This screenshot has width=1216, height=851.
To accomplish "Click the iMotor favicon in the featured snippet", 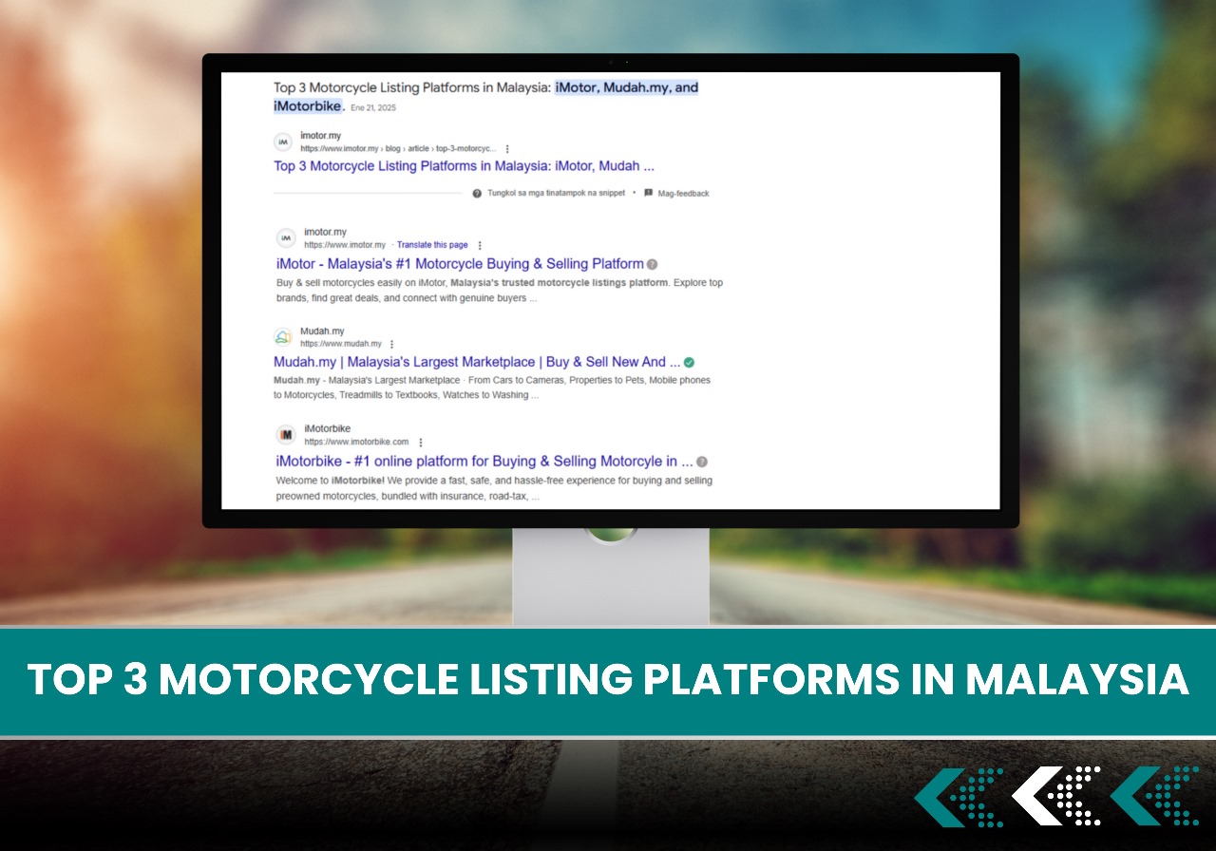I will click(x=283, y=142).
